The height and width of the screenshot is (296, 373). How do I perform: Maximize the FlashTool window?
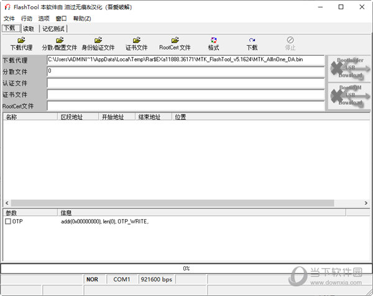pos(341,7)
